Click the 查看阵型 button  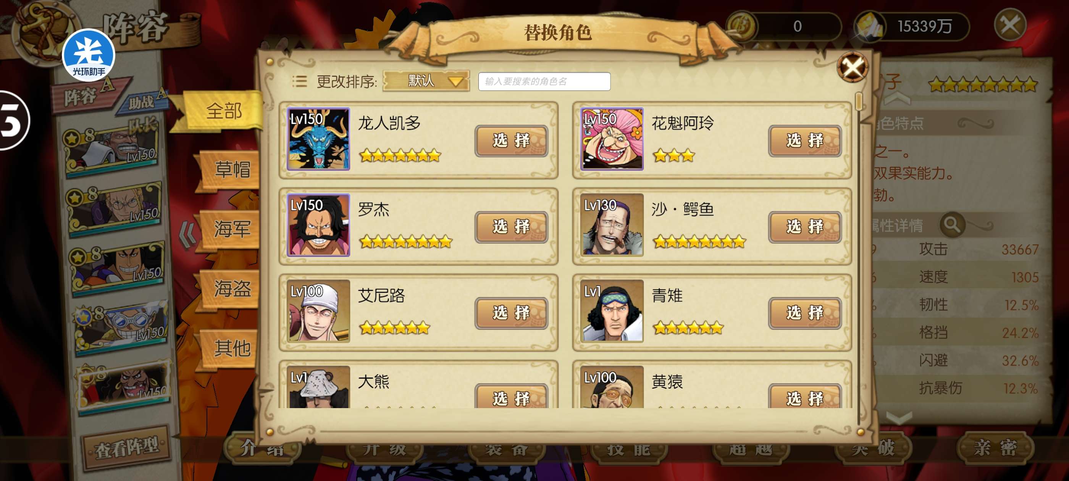[x=127, y=447]
